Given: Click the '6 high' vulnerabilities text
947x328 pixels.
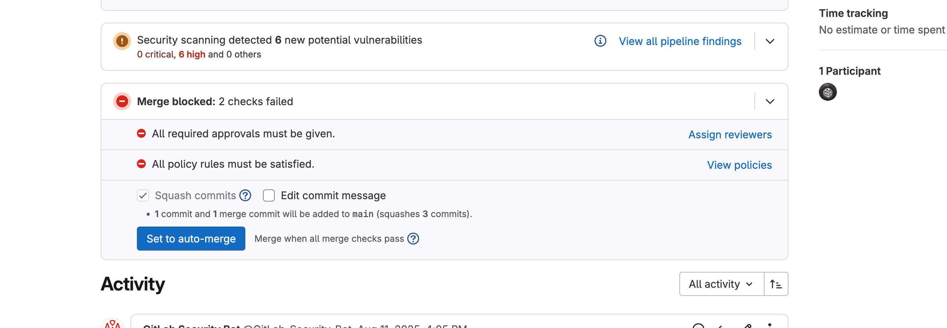Looking at the screenshot, I should (192, 54).
